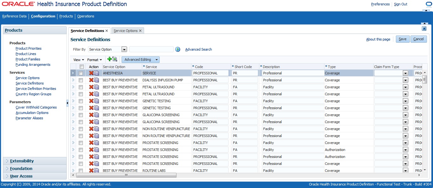Click the filter value input field

click(151, 49)
